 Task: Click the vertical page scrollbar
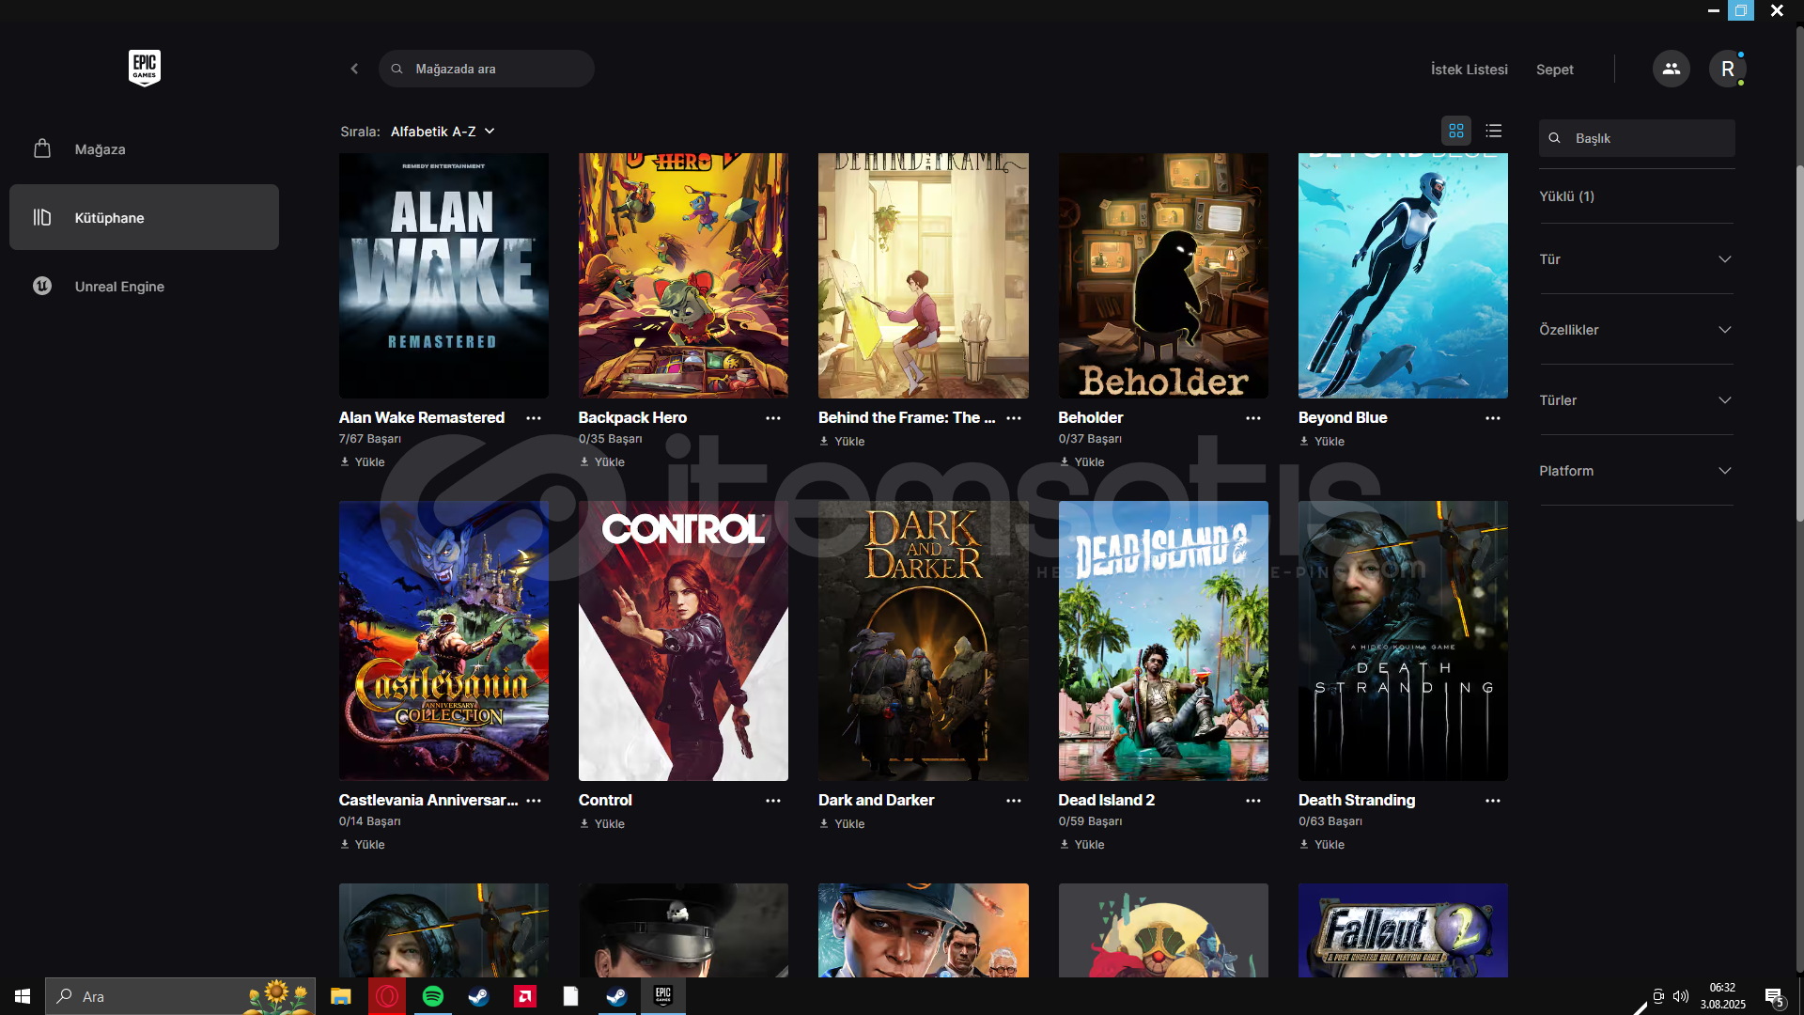(1798, 343)
